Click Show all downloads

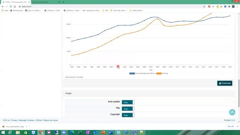[x=231, y=126]
